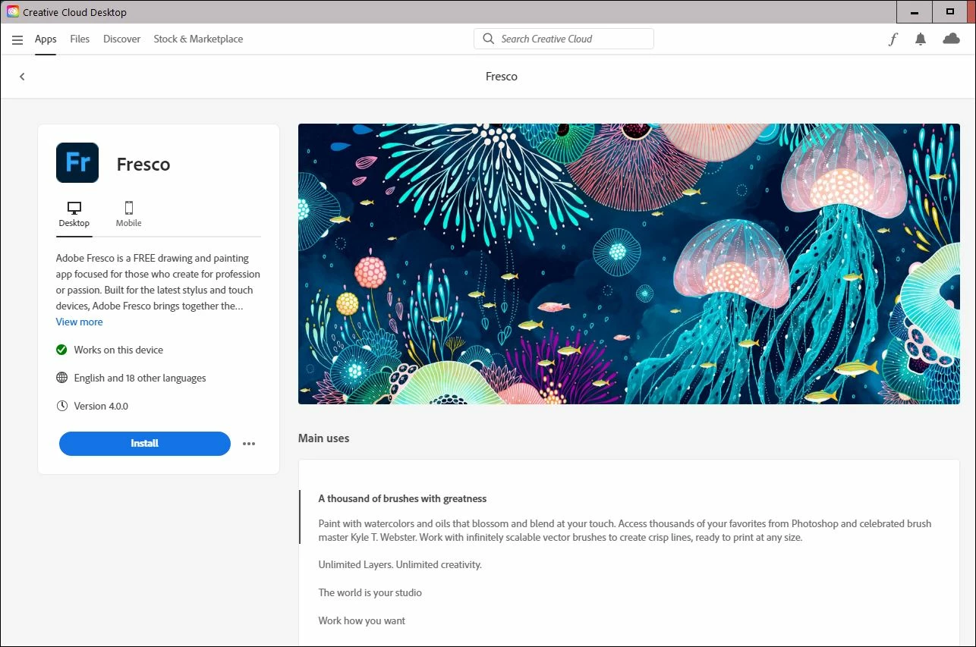The width and height of the screenshot is (976, 647).
Task: Click the jellyfish artwork banner
Action: tap(628, 264)
